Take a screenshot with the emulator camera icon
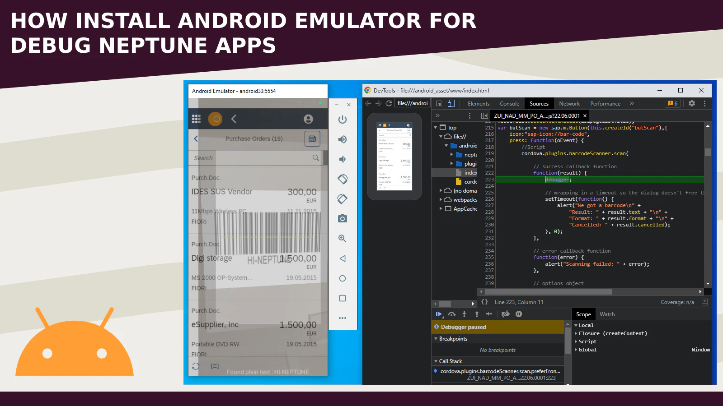The height and width of the screenshot is (406, 723). (342, 218)
